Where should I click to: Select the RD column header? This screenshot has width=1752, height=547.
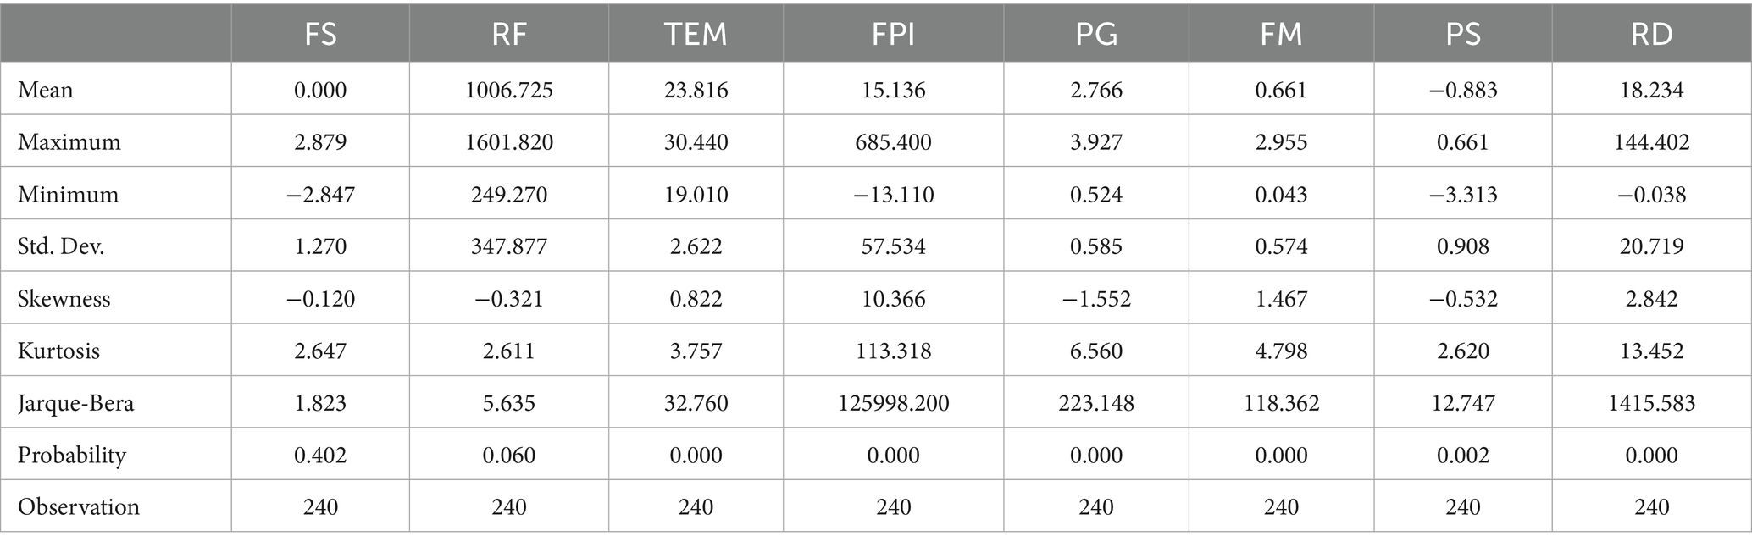tap(1651, 34)
